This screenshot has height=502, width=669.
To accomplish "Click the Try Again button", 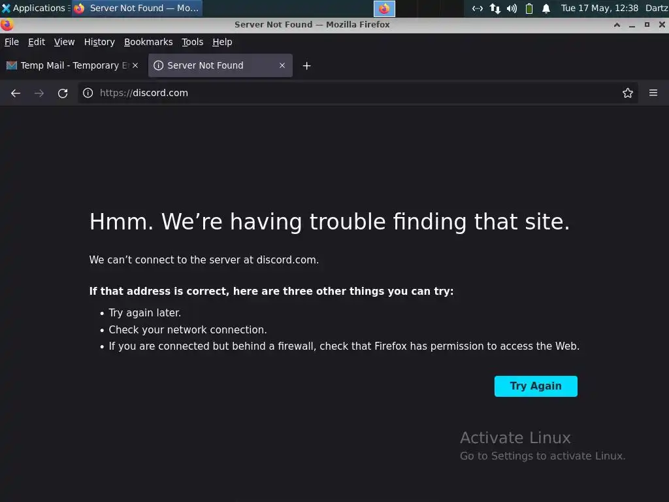I will coord(536,386).
